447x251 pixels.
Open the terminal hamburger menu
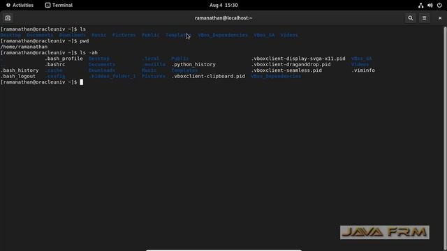[x=424, y=18]
